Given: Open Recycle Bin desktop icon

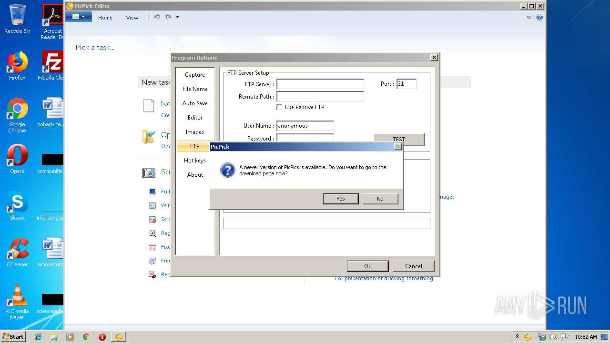Looking at the screenshot, I should click(x=17, y=19).
